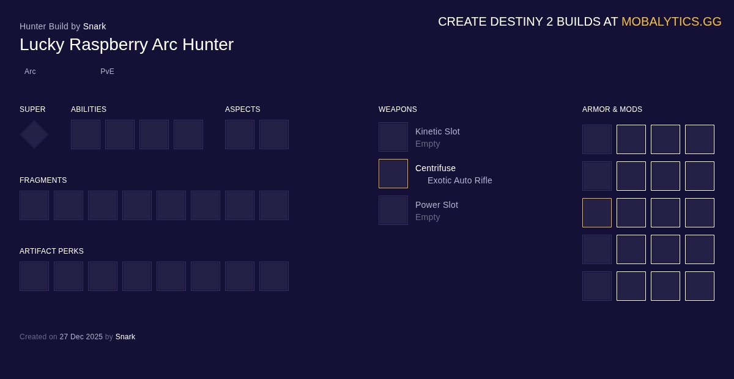Screen dimensions: 734x379
Task: Click the last Abilities slot
Action: (x=188, y=134)
